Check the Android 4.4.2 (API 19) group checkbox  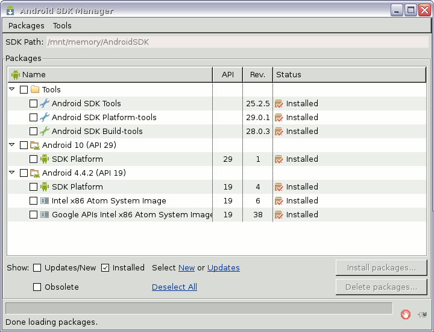click(x=24, y=173)
